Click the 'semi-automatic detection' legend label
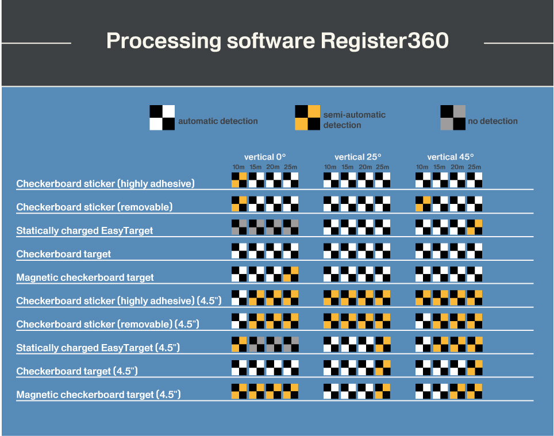Viewport: 554px width, 436px height. click(x=355, y=120)
